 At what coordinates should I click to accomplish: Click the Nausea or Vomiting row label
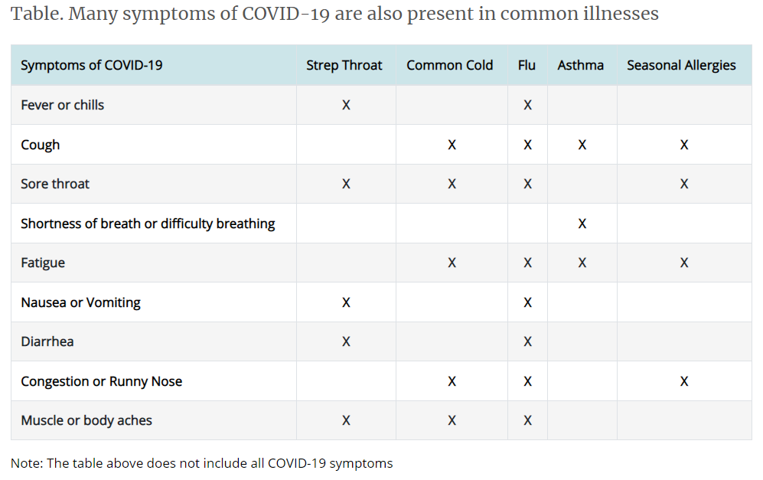click(81, 302)
